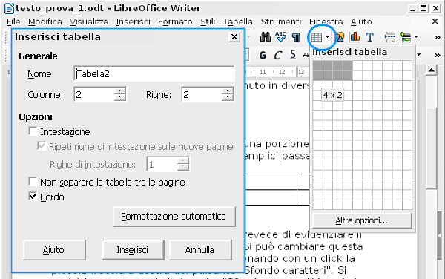
Task: Click the Insert field icon
Action: tap(405, 37)
